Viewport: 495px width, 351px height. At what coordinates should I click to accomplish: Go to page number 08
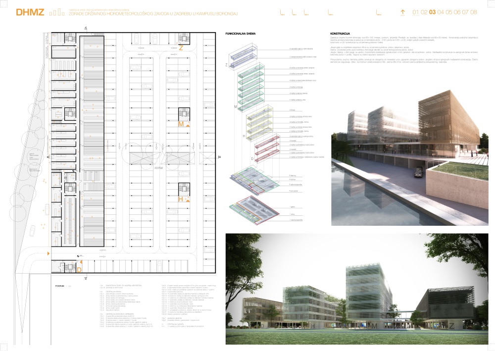(x=473, y=12)
